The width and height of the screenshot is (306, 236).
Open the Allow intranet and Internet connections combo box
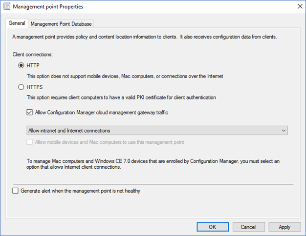(157, 131)
